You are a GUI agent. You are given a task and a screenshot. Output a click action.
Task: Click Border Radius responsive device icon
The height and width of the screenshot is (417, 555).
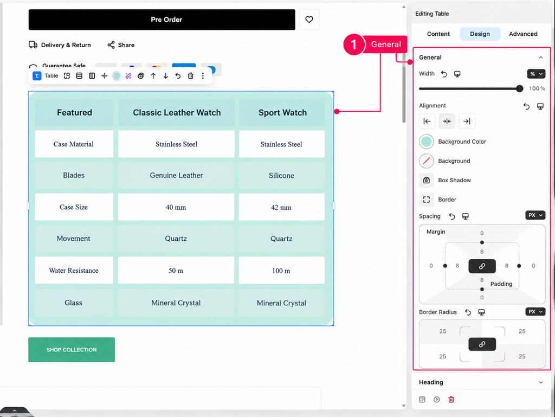pos(481,312)
